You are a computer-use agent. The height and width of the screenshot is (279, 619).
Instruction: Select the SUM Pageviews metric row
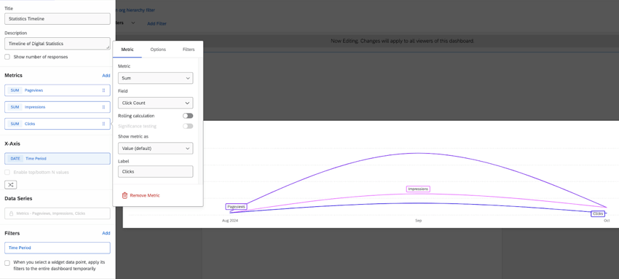click(x=58, y=90)
